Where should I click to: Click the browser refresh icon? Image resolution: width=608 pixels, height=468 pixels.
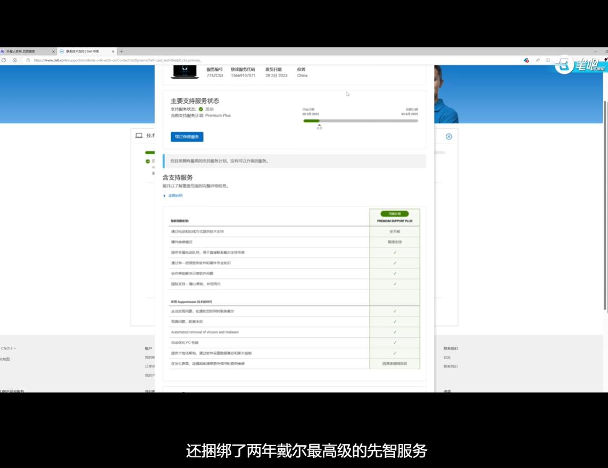[x=4, y=60]
